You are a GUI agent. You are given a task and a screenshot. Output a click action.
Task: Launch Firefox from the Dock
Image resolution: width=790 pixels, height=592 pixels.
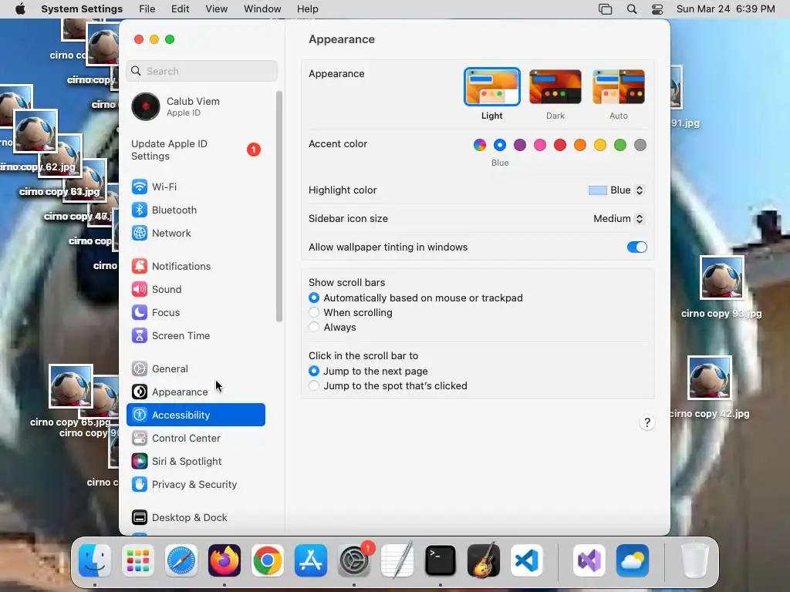(x=225, y=560)
